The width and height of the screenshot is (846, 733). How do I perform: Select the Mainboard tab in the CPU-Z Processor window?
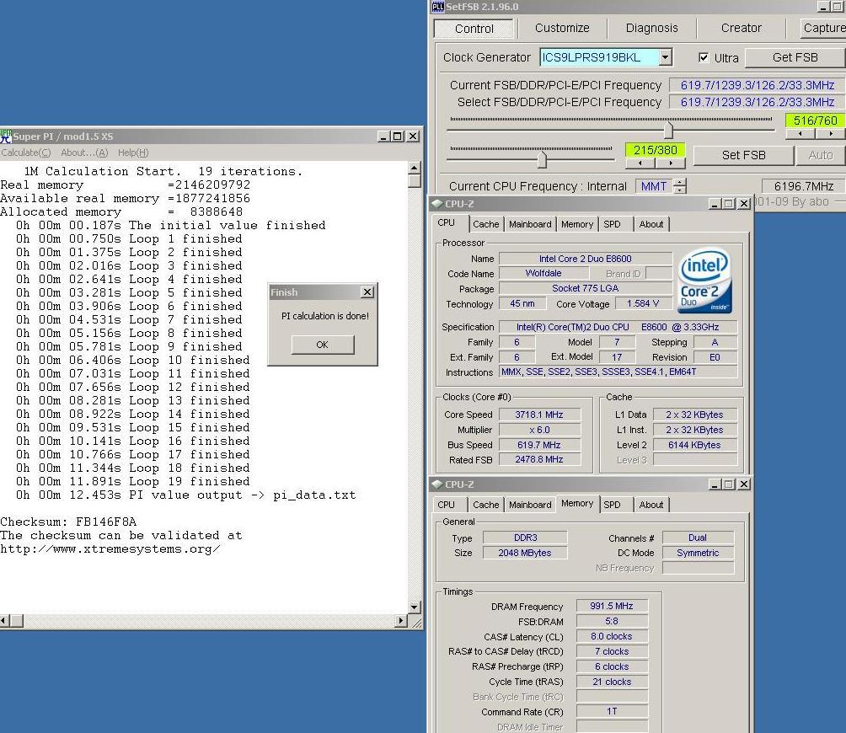pos(530,224)
